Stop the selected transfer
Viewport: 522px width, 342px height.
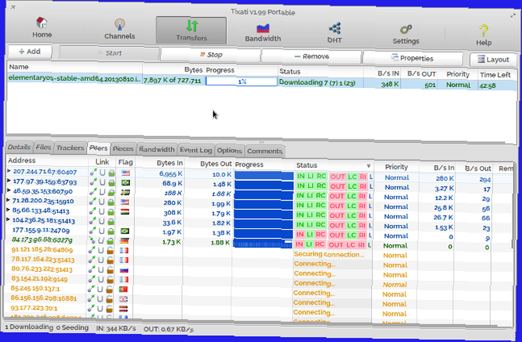211,55
